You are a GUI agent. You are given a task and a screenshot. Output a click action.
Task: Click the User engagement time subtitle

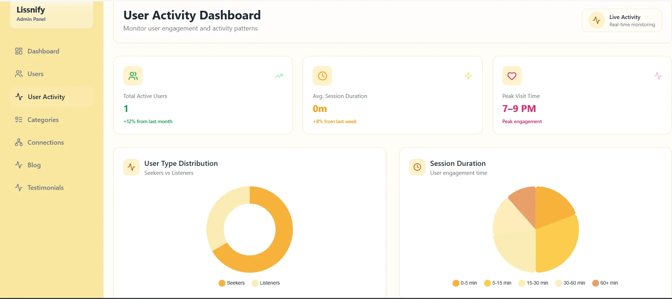(459, 173)
